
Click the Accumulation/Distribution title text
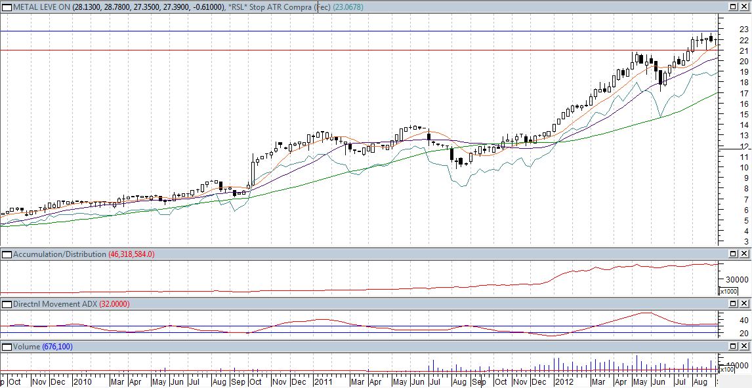click(60, 254)
